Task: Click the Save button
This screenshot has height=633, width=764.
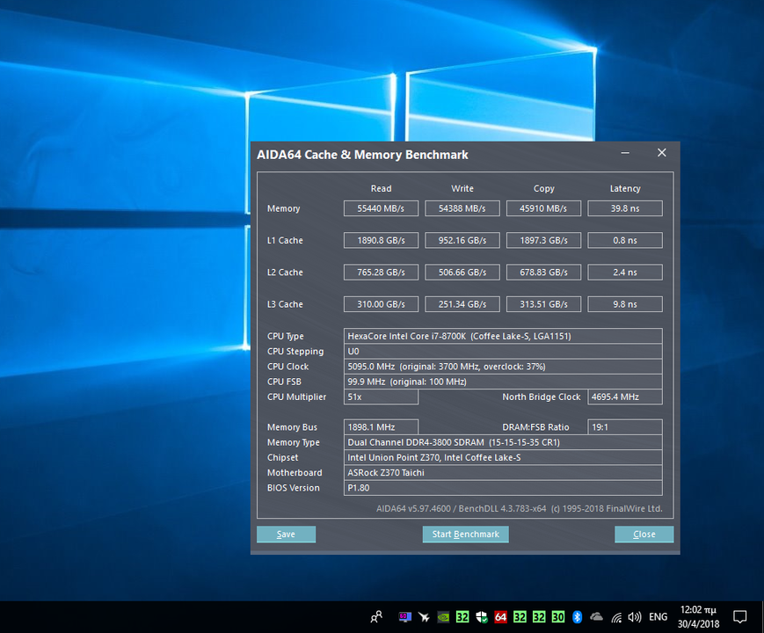Action: click(x=286, y=534)
